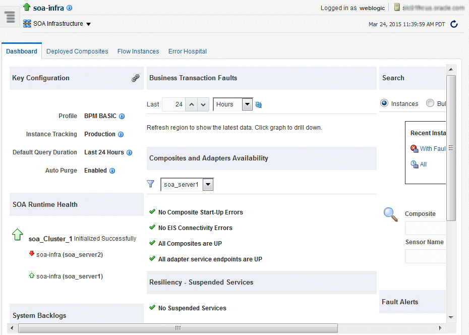Switch to the Deployed Composites tab

coord(77,51)
